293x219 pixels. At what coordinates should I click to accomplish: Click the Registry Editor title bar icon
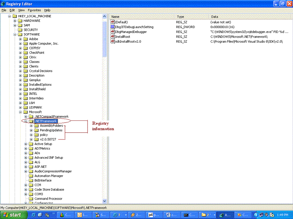[3, 4]
